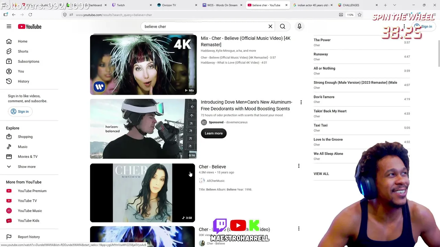Open action menu for Cher - Believe video
This screenshot has width=440, height=247.
point(299,166)
